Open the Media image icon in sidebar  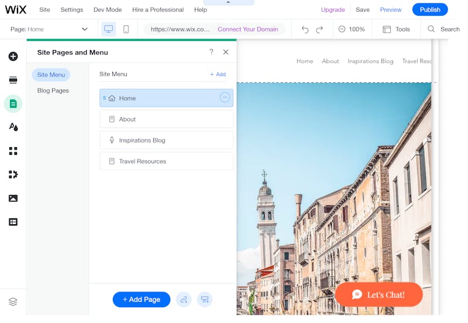click(x=13, y=199)
